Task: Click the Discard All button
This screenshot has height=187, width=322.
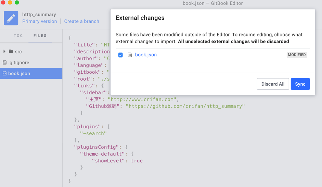Action: pyautogui.click(x=273, y=84)
